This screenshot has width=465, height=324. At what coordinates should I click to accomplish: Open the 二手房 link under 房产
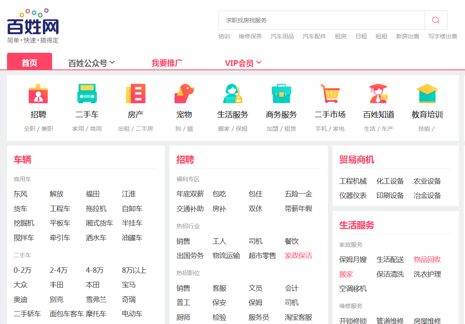[144, 129]
